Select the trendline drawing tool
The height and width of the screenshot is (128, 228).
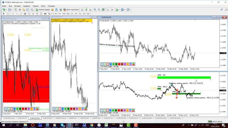tap(21, 14)
